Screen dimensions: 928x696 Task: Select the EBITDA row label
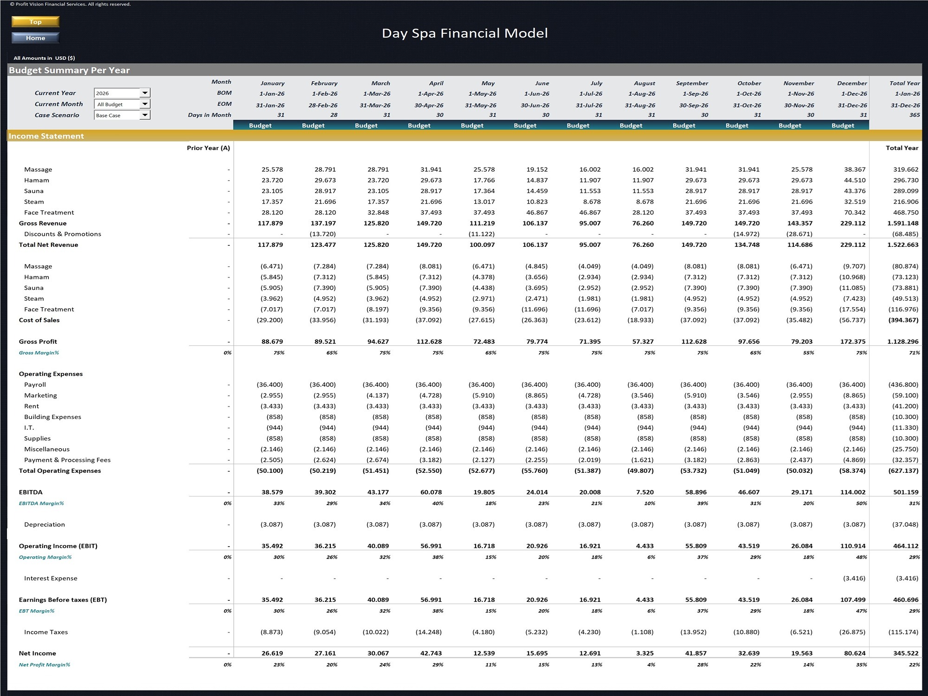31,492
